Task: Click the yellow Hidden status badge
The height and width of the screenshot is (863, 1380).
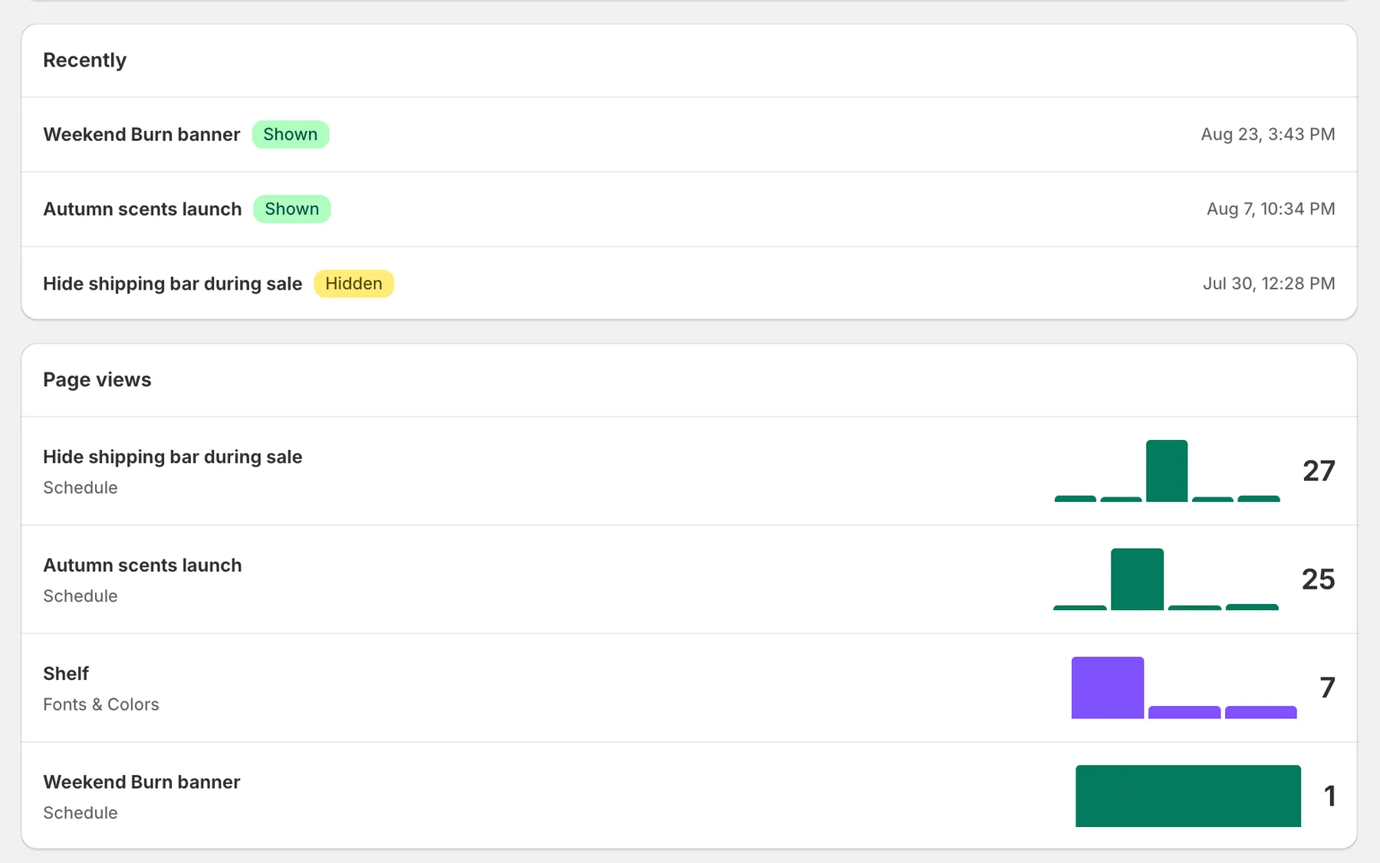Action: point(353,284)
